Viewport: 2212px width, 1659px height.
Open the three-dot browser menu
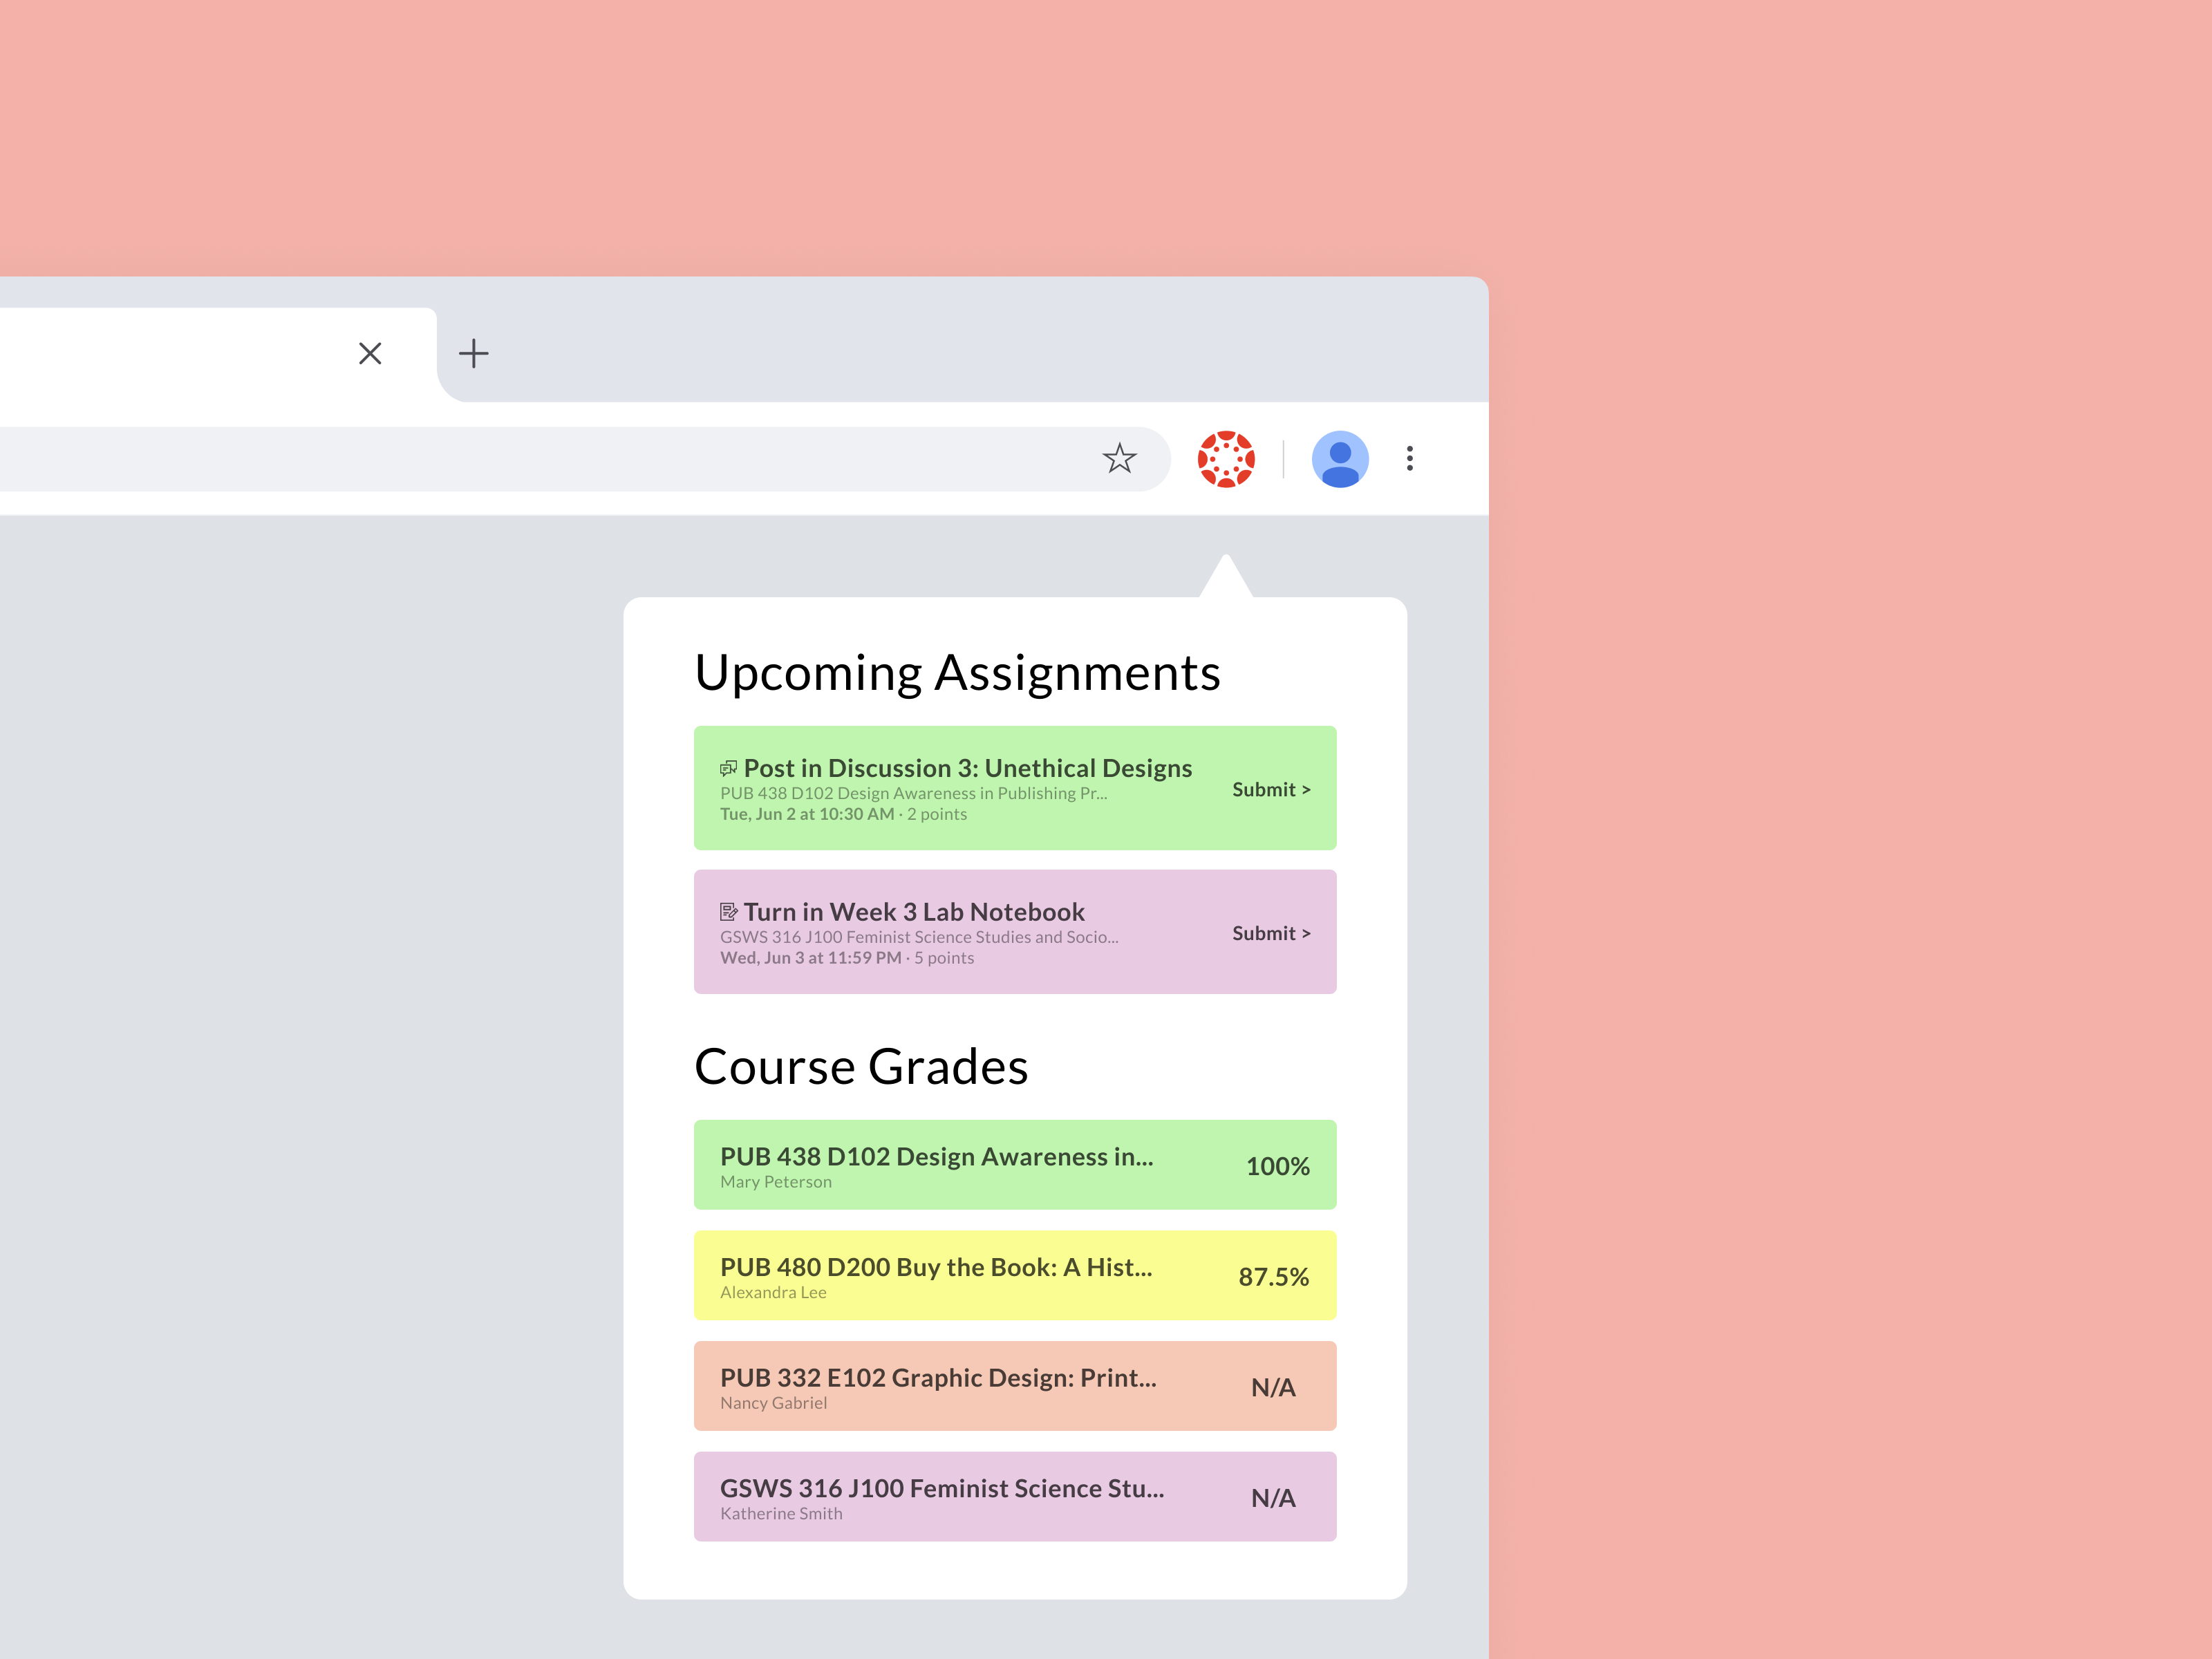point(1410,459)
